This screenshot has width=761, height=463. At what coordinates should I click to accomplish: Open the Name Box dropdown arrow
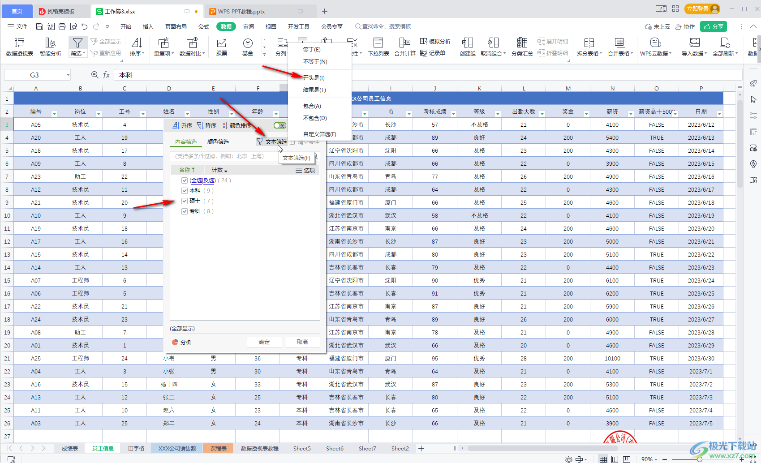coord(68,75)
